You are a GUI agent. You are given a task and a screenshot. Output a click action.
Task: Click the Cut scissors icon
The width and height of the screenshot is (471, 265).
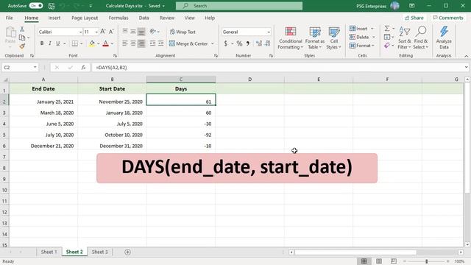[x=22, y=29]
